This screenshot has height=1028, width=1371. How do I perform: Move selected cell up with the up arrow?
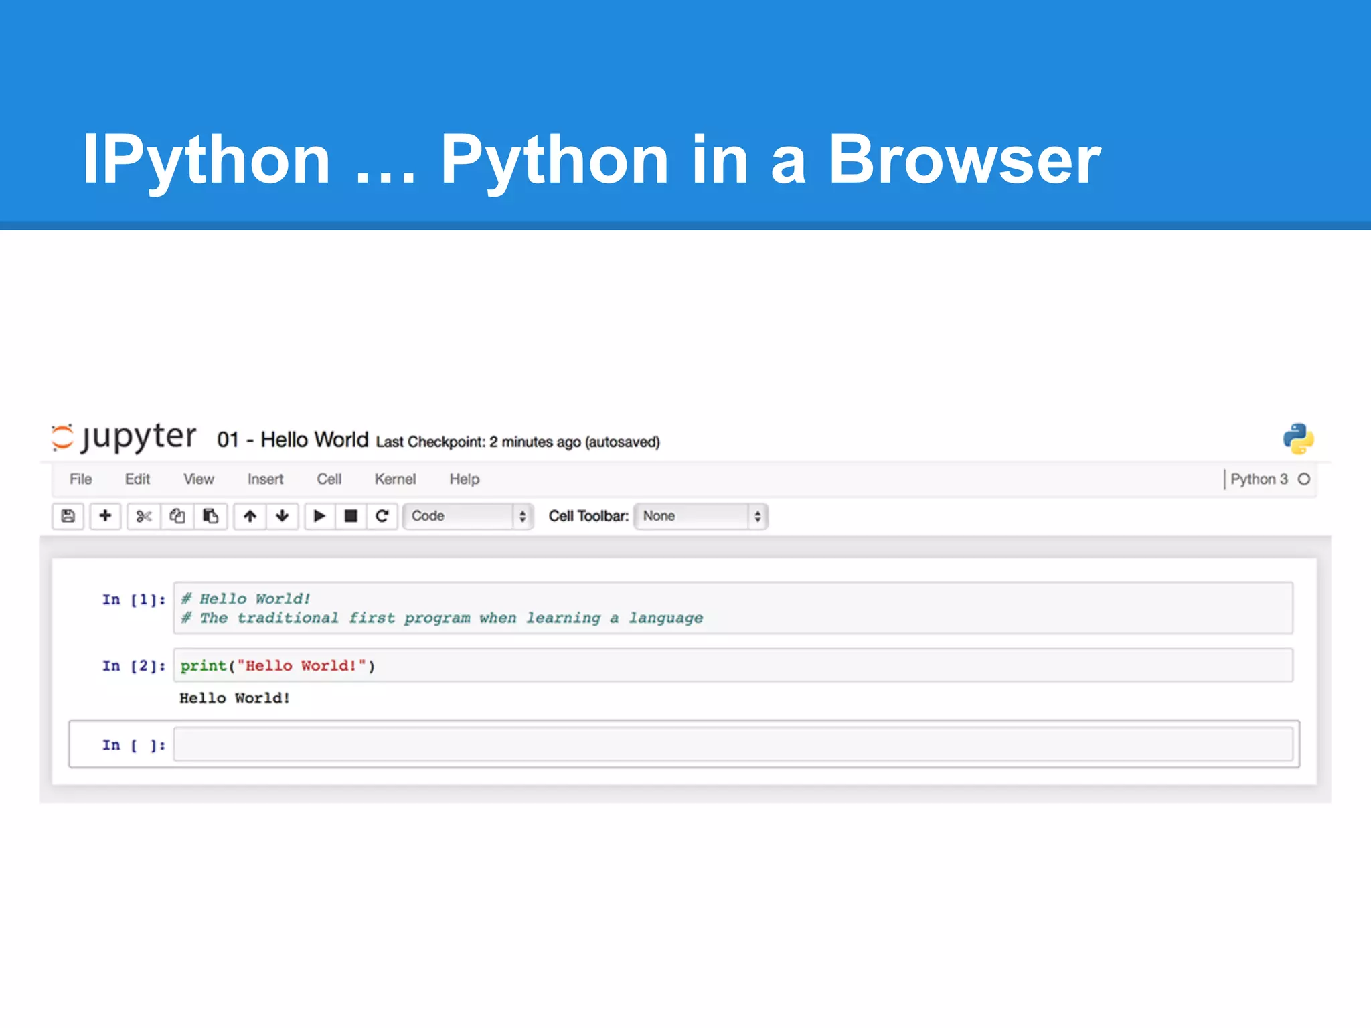(250, 516)
